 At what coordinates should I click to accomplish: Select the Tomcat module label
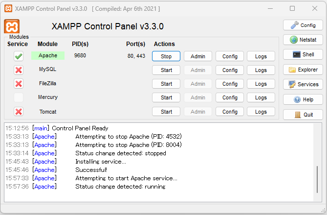tap(48, 112)
